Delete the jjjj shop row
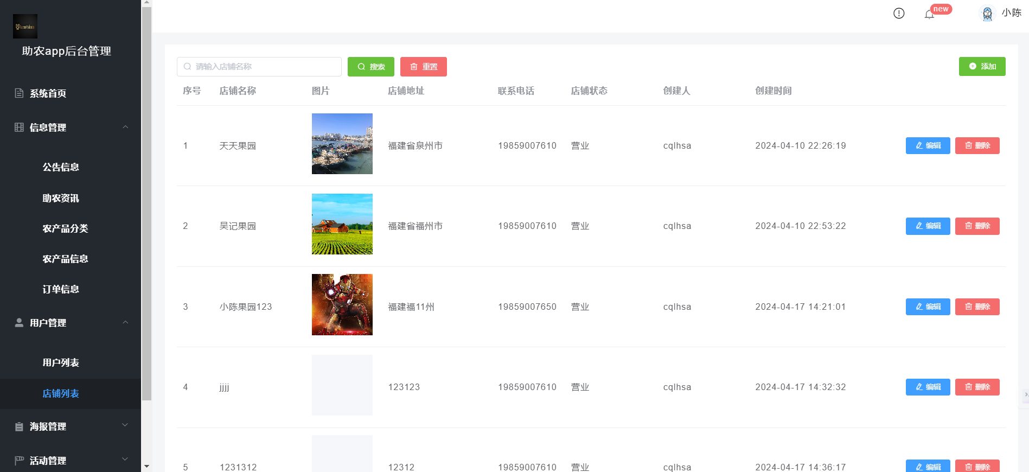The height and width of the screenshot is (472, 1029). pos(977,387)
